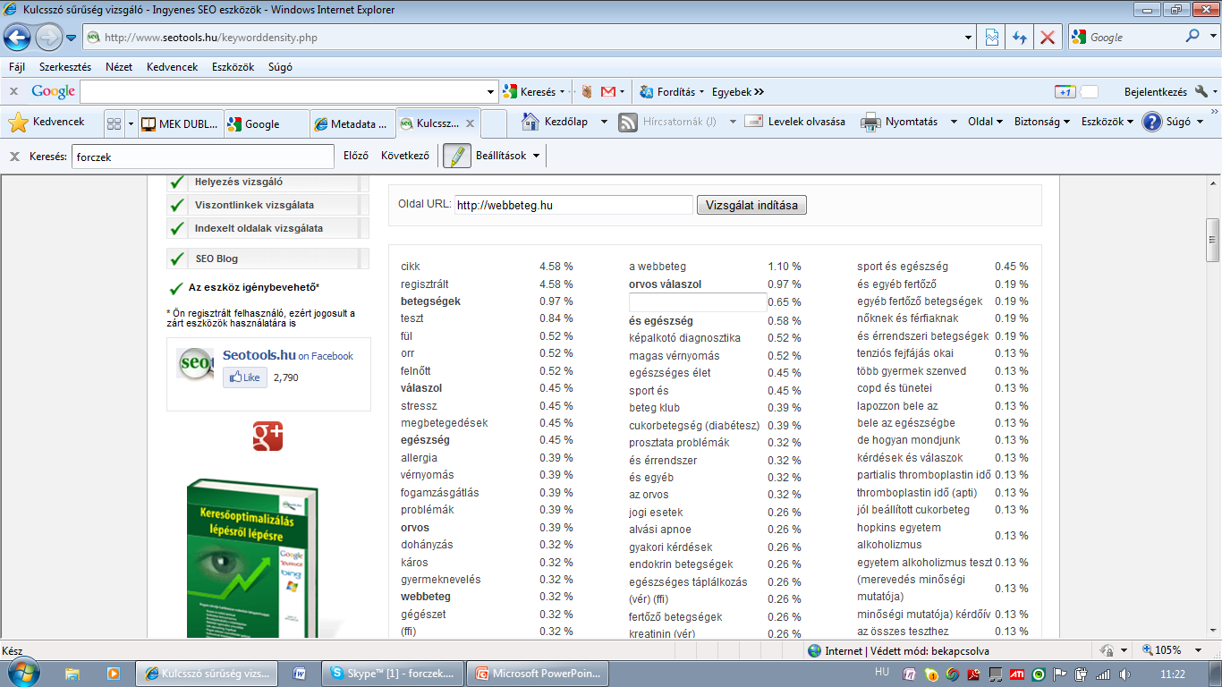Click the Súgó help question icon

point(1151,122)
